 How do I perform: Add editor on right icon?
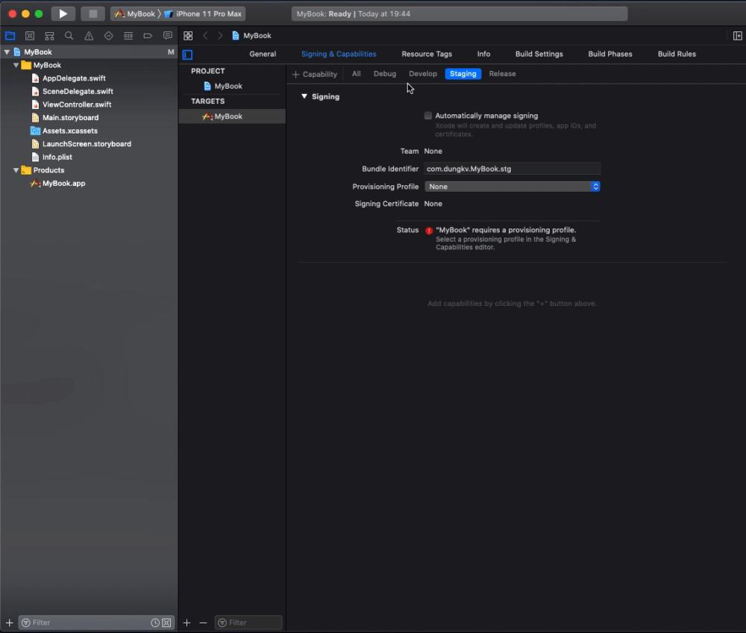click(738, 36)
